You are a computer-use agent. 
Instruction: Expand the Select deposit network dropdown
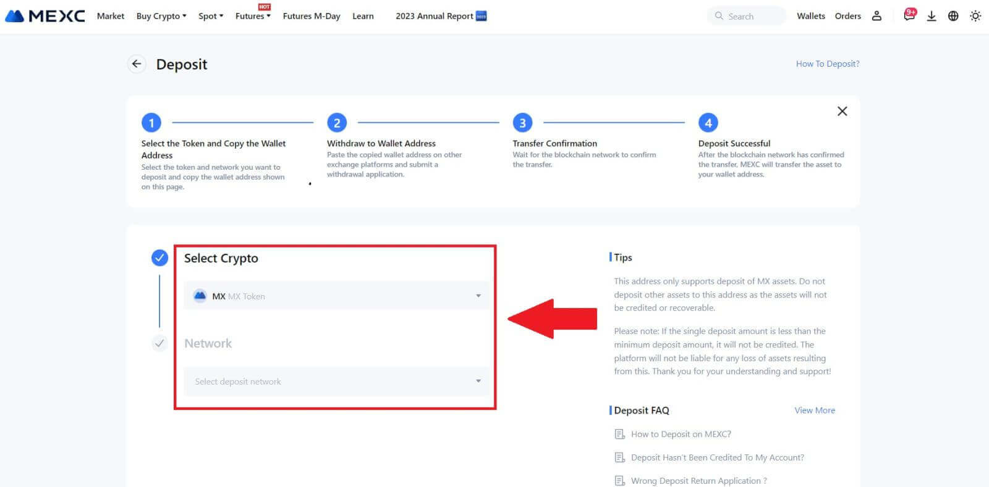tap(336, 381)
